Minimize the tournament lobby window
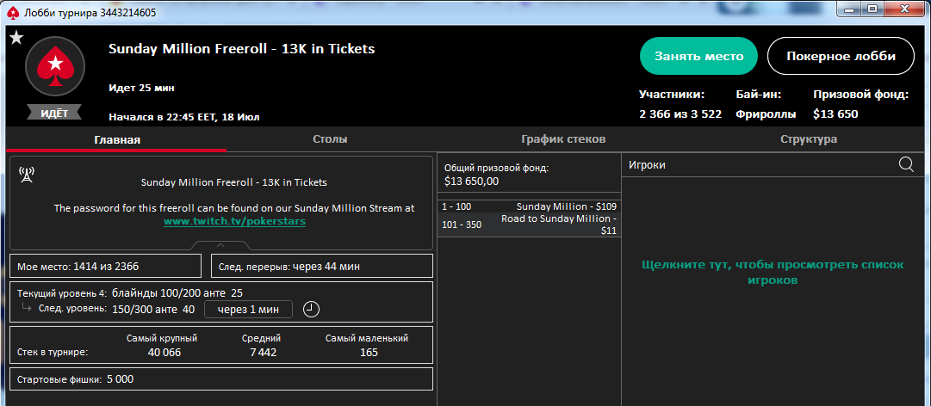The image size is (931, 406). click(850, 9)
